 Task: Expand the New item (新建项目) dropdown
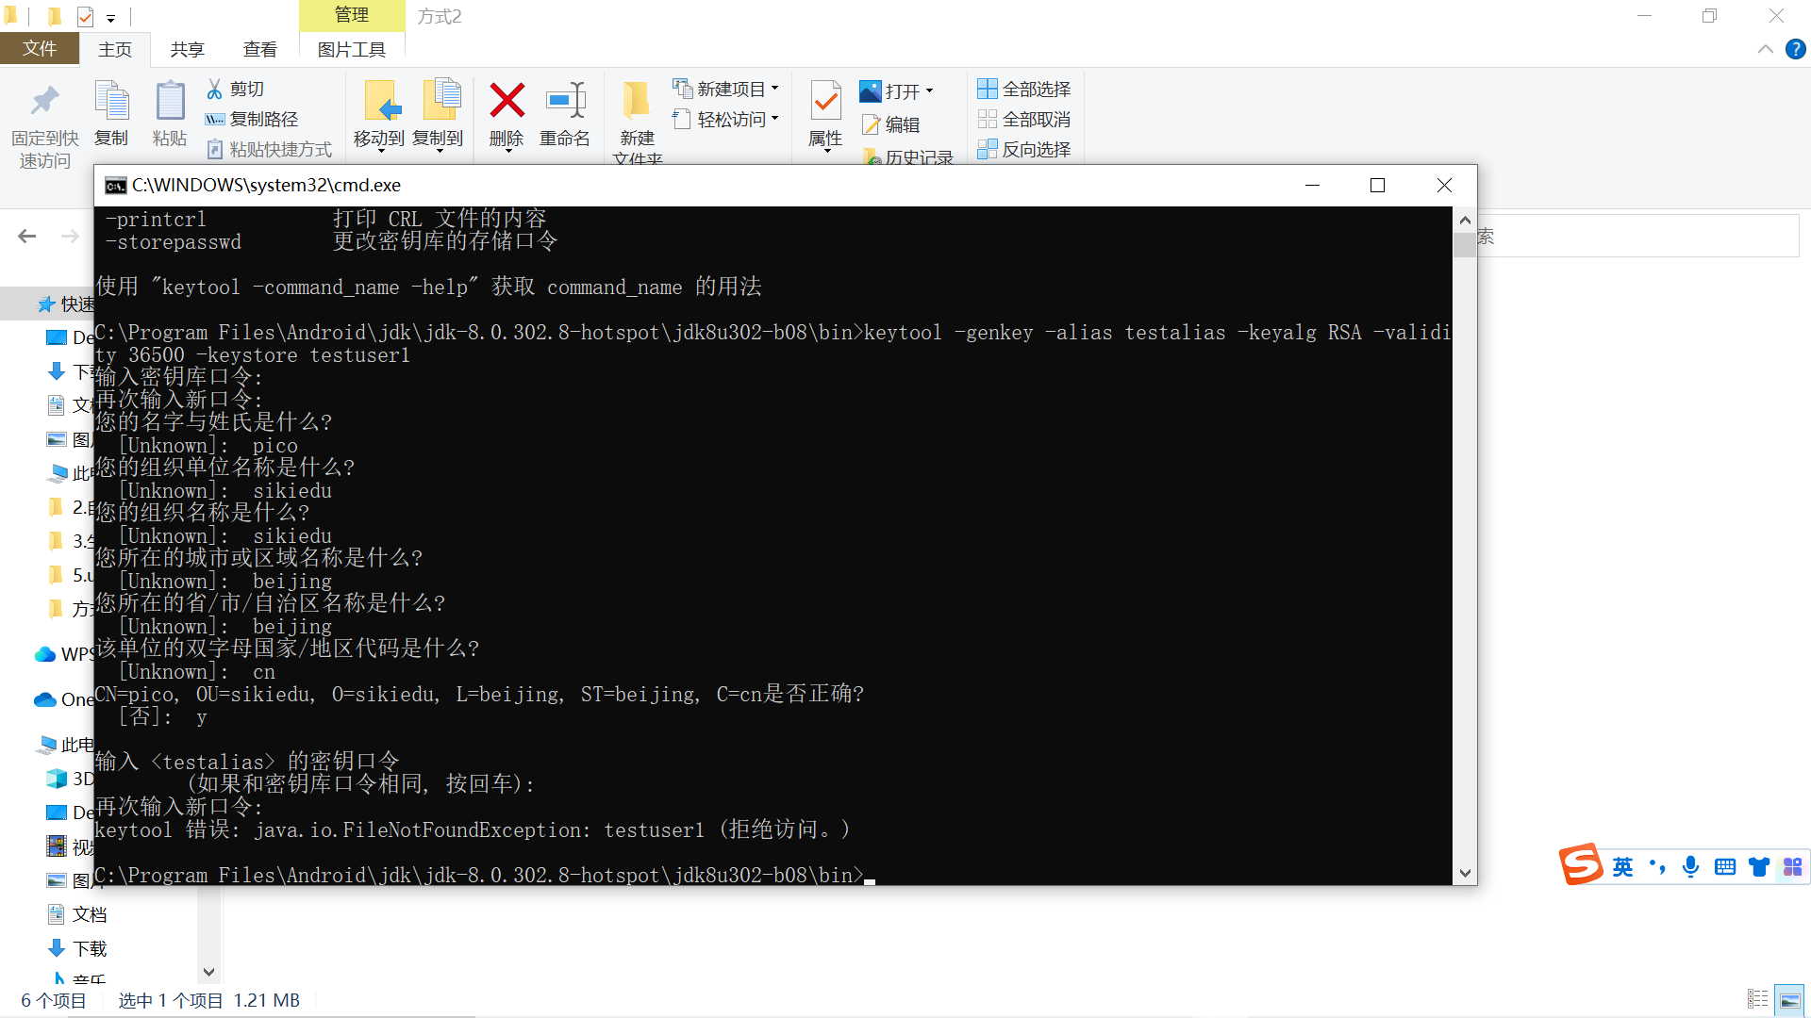click(774, 89)
